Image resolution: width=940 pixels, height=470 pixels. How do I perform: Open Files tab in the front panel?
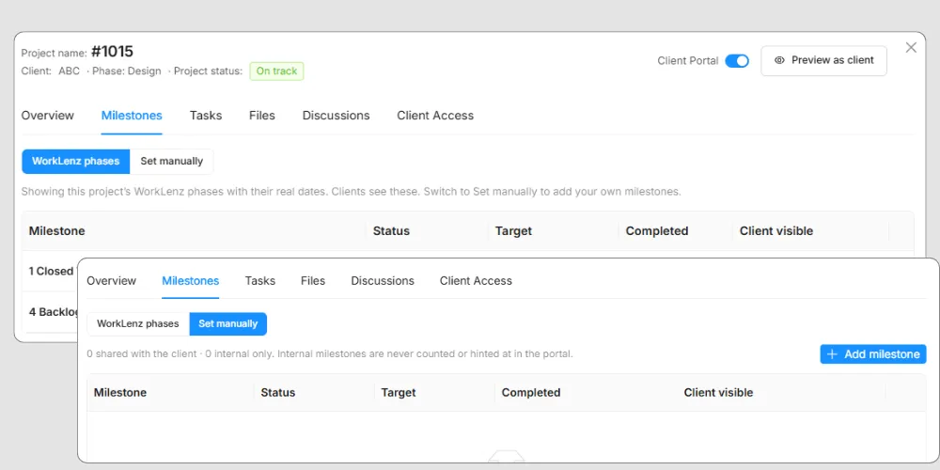click(313, 280)
